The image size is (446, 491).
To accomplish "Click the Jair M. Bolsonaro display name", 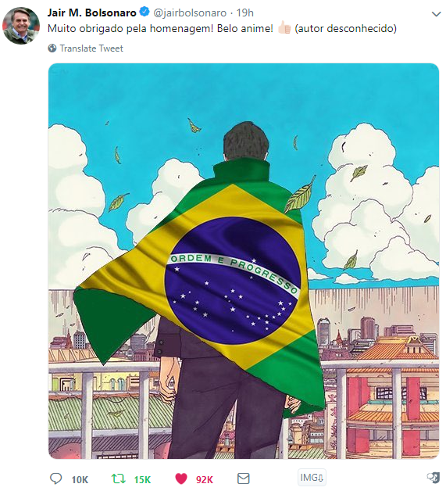I will [92, 13].
